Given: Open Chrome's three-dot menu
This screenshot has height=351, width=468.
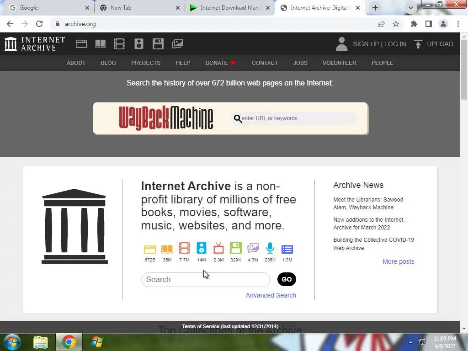Looking at the screenshot, I should (458, 24).
